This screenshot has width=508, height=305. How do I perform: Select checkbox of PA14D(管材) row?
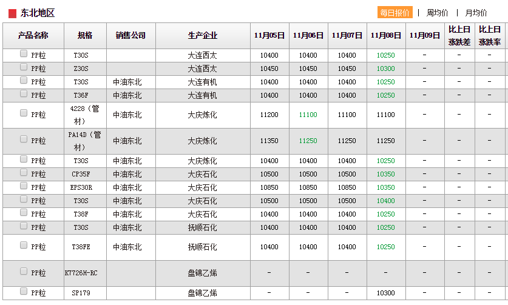(23, 139)
